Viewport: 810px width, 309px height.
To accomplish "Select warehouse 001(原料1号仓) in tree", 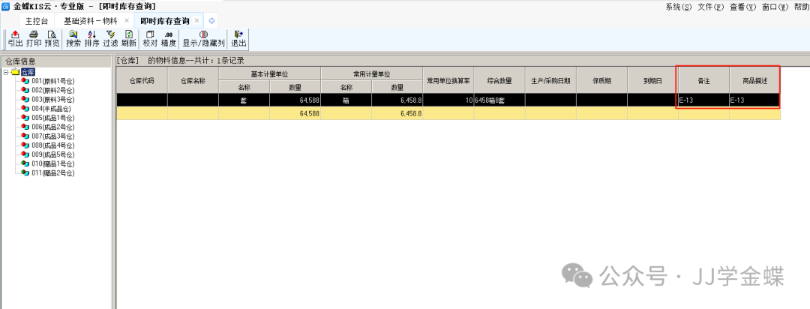I will [52, 81].
